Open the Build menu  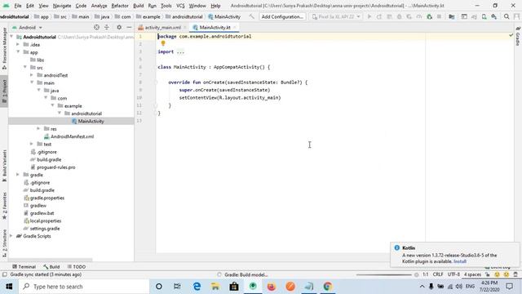coord(138,6)
